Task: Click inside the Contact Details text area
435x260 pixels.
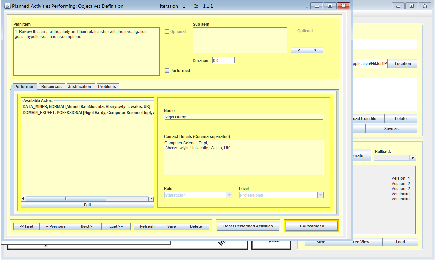Action: 244,157
